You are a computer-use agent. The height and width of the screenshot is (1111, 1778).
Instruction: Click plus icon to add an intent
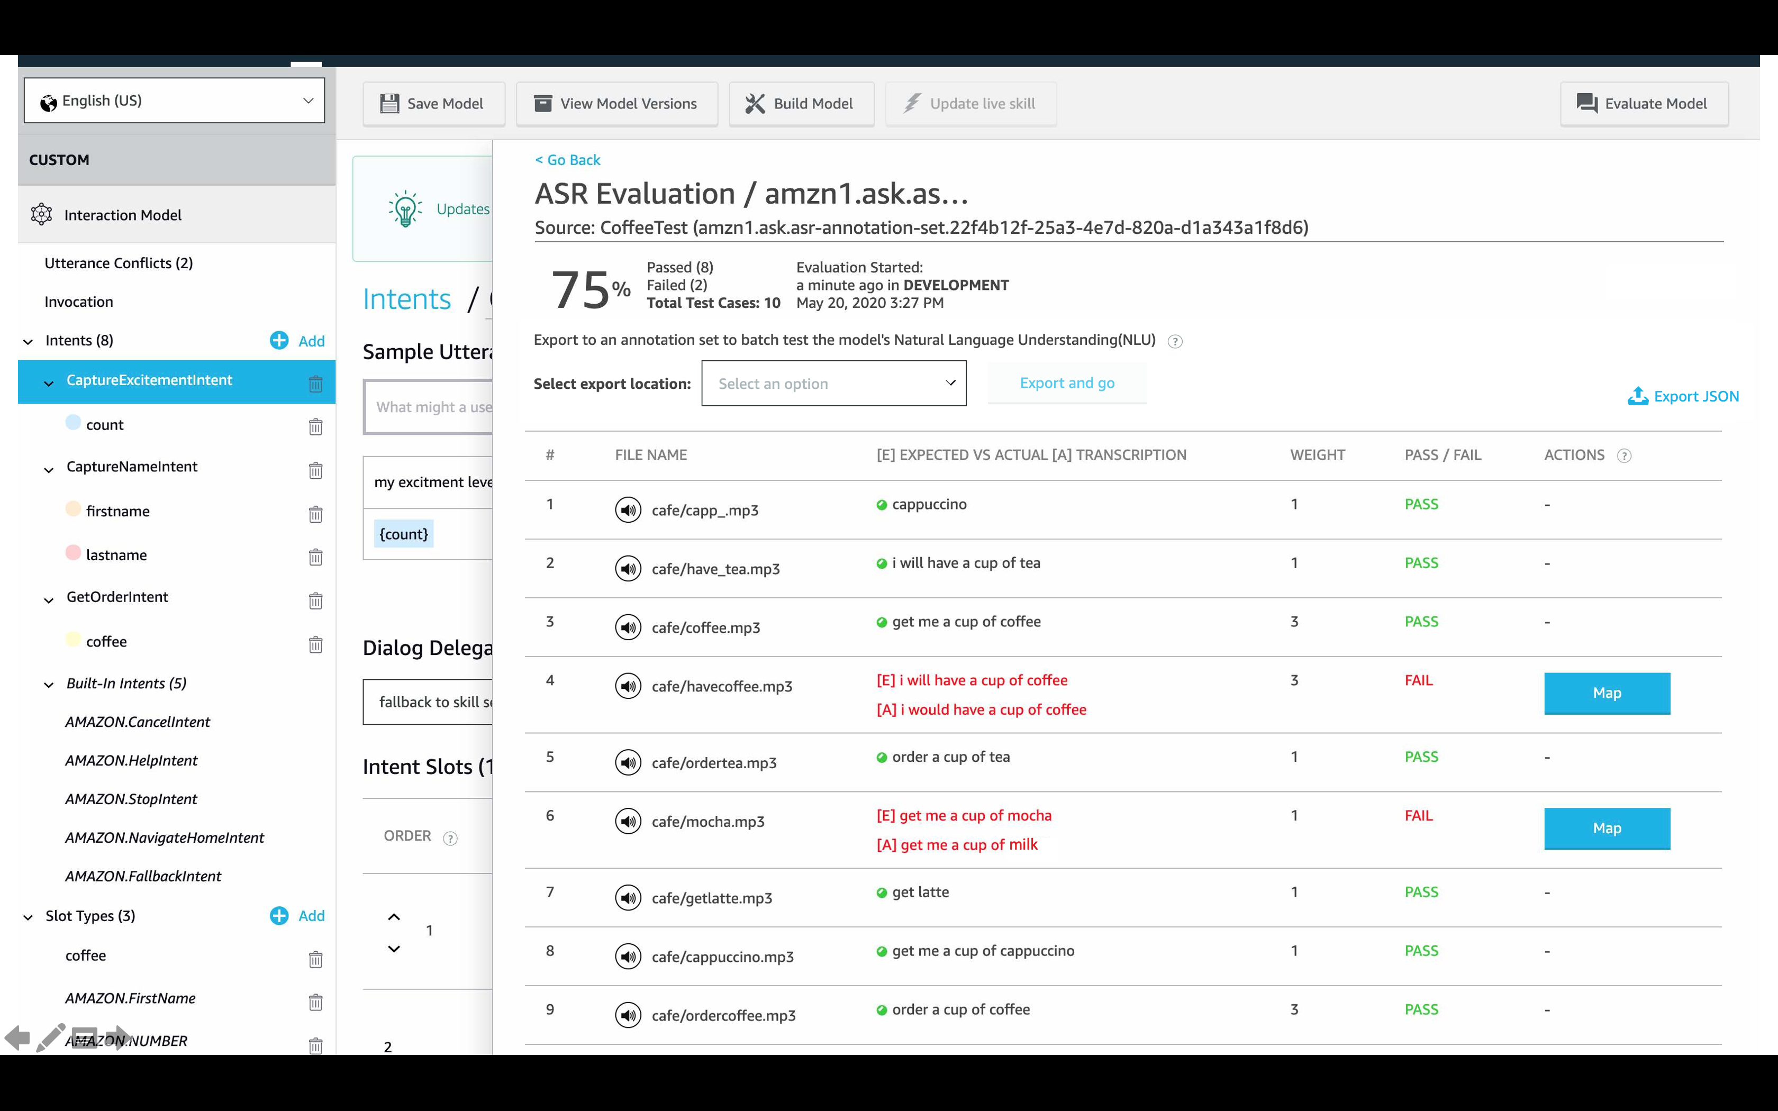tap(279, 340)
